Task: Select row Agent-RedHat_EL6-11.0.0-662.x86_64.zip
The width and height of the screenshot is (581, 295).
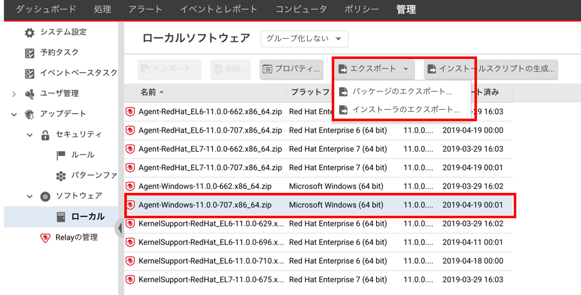Action: [318, 112]
